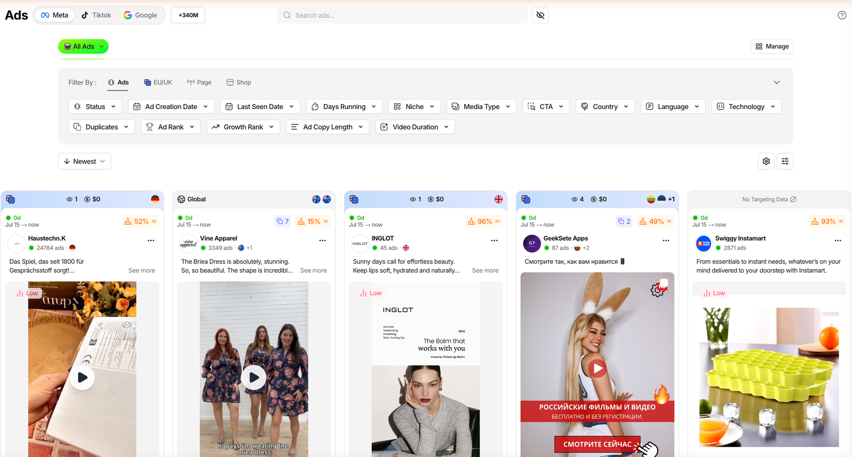
Task: Click the Vine Apparel logo avatar
Action: 189,244
